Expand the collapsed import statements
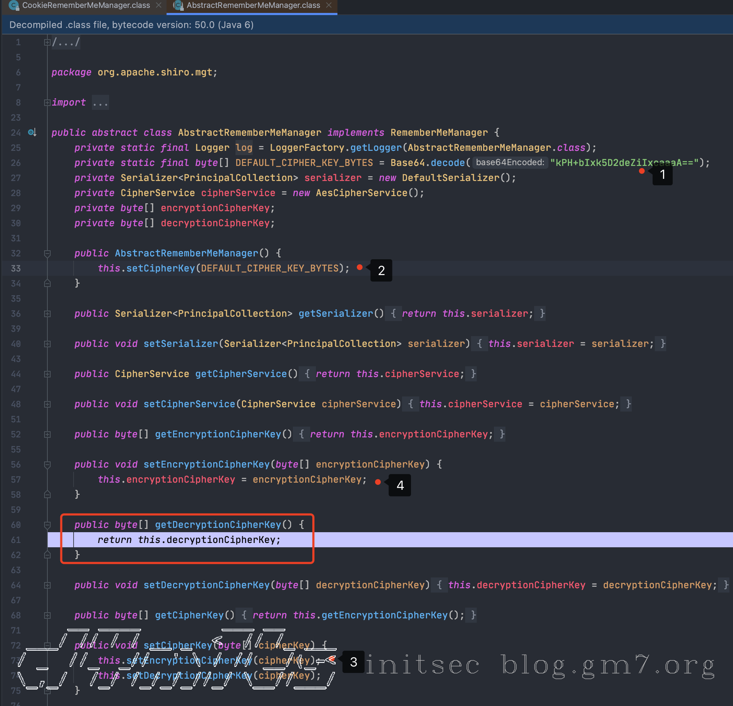 (x=47, y=102)
